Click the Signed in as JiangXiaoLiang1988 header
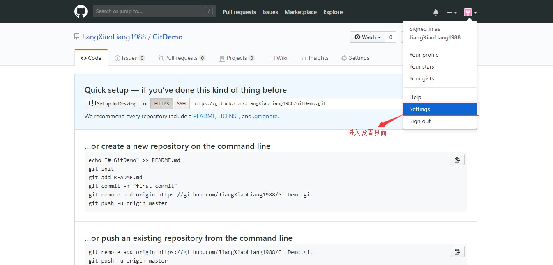Screen dimensions: 553x265 pos(435,33)
